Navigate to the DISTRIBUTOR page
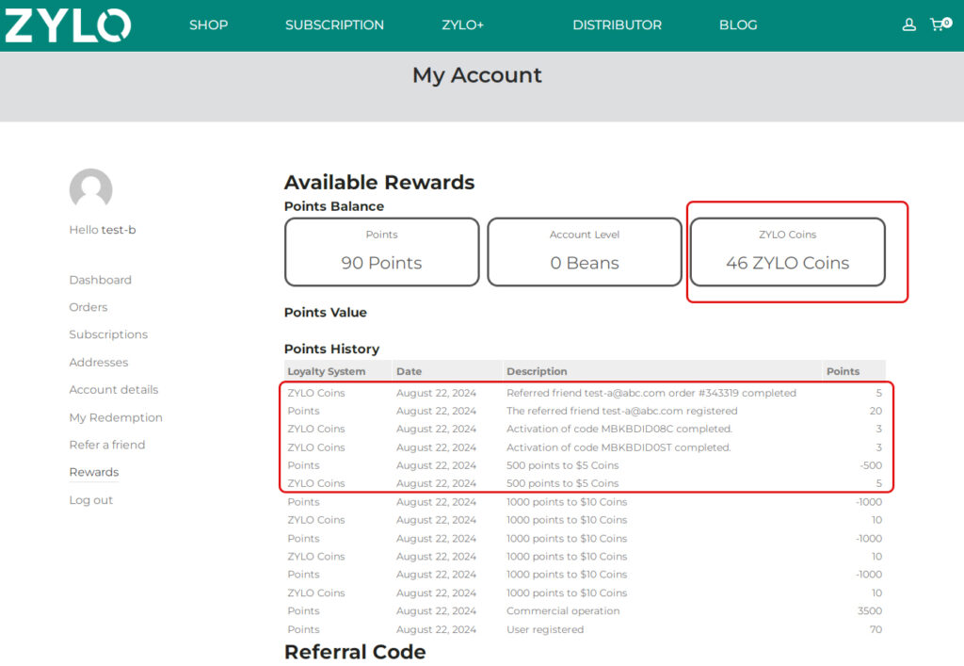The height and width of the screenshot is (666, 964). coord(617,25)
